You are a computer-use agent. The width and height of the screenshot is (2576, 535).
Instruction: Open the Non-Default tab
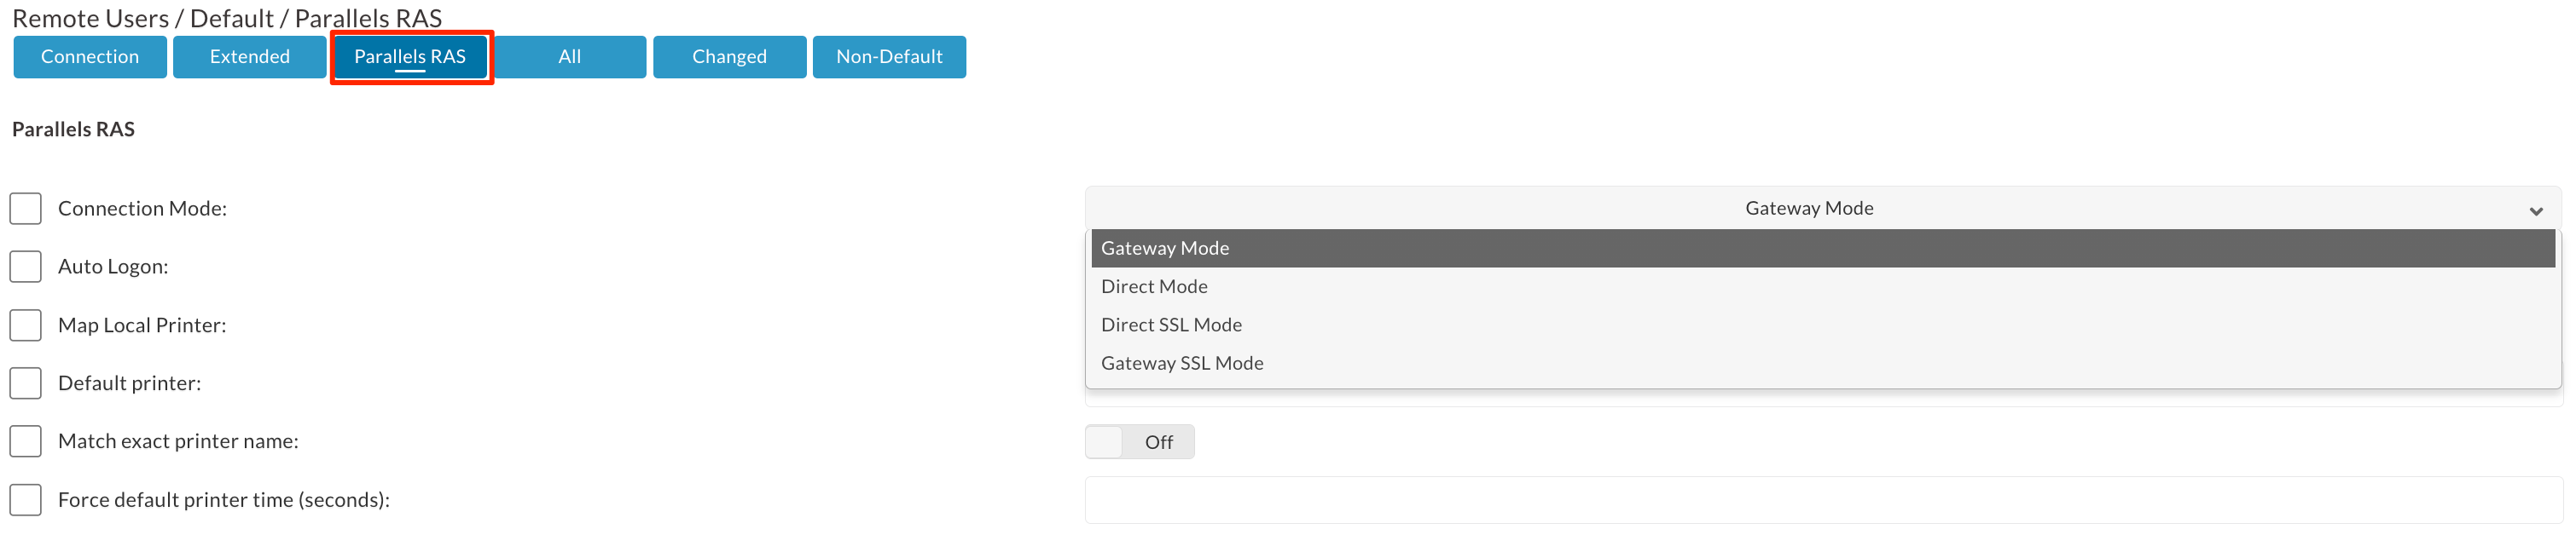click(x=888, y=57)
